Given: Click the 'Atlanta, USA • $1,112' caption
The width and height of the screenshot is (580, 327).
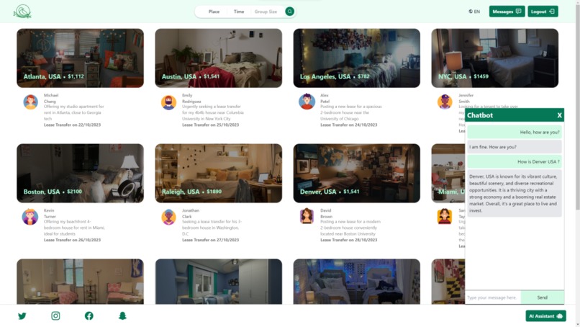Looking at the screenshot, I should coord(54,76).
